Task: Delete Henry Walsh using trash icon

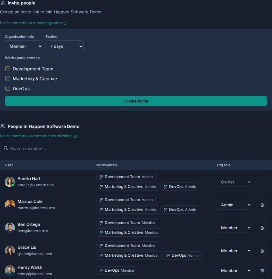Action: click(262, 271)
